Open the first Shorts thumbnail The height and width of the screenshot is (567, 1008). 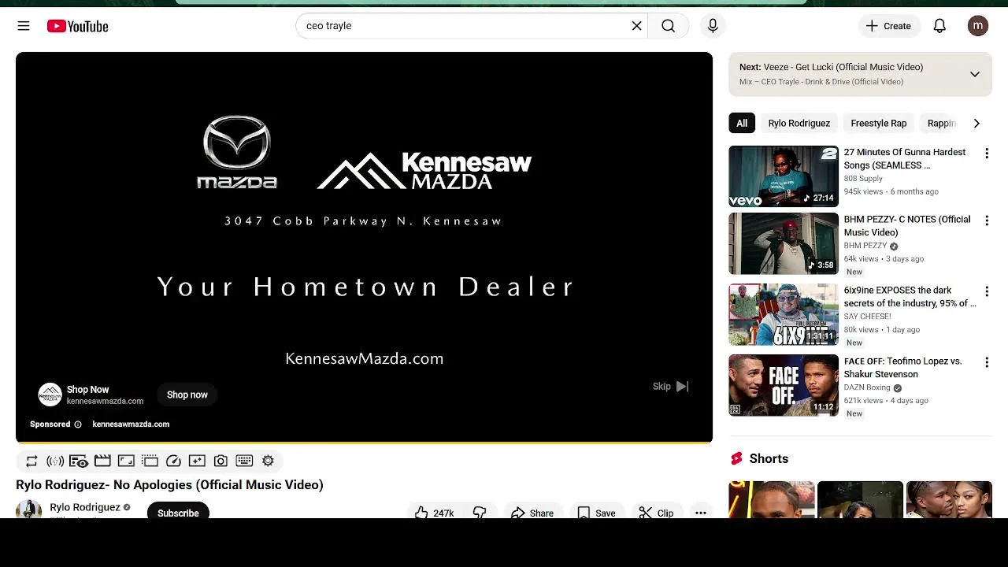pyautogui.click(x=772, y=499)
